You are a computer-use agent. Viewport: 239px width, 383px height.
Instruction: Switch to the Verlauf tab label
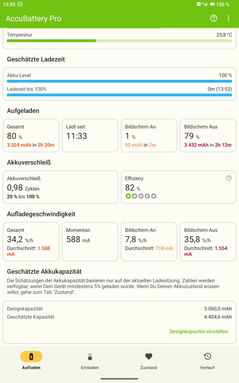[x=207, y=368]
